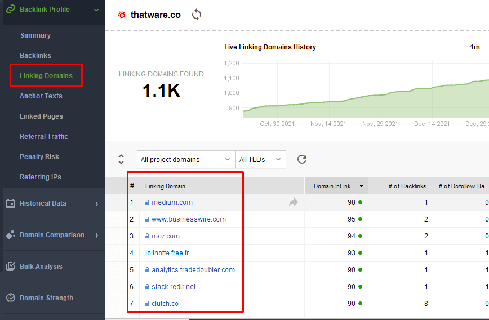Expand Domain Comparison with its arrow
Screen dimensions: 489x320
[x=97, y=235]
